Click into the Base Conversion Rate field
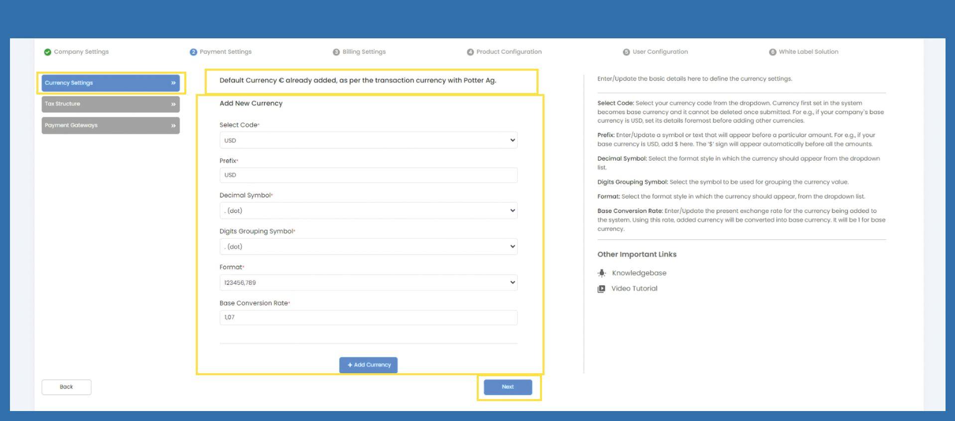 (368, 317)
